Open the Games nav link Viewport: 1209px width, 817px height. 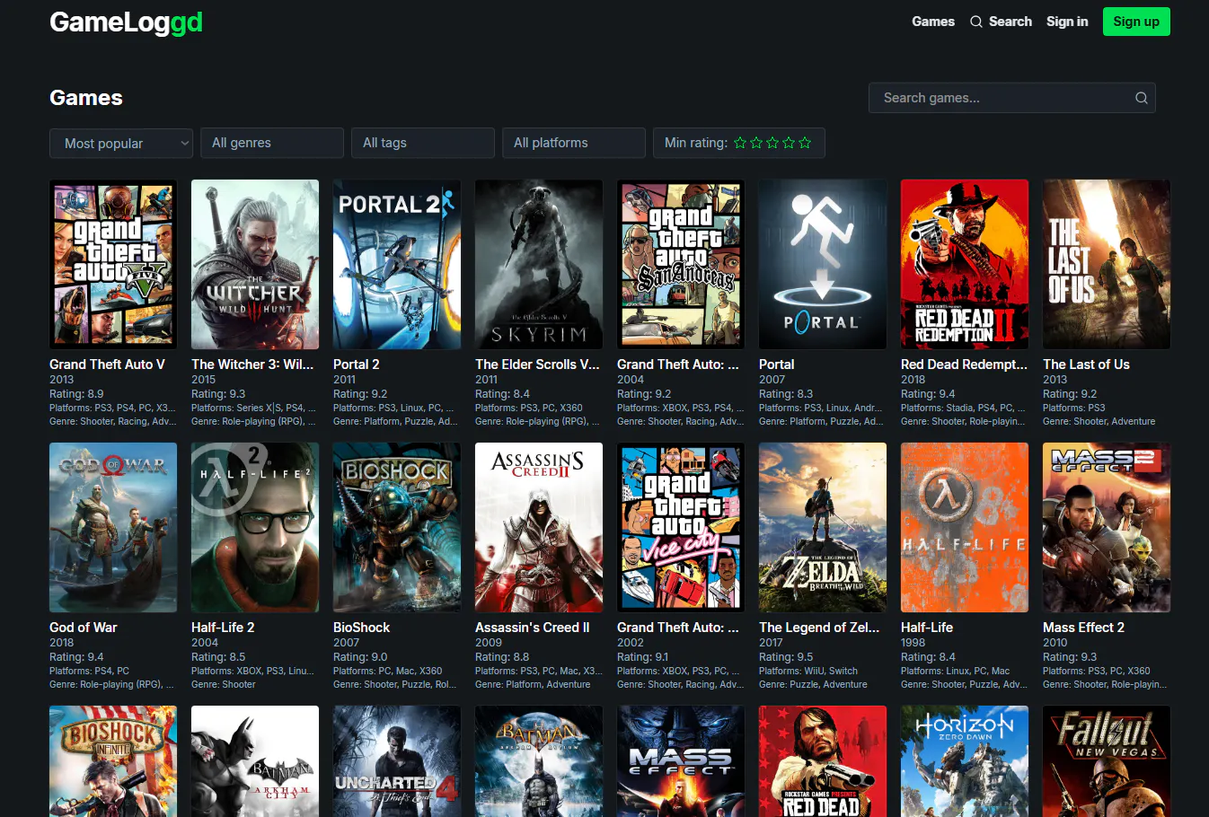pos(933,22)
